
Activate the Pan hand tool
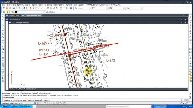(x=48, y=8)
